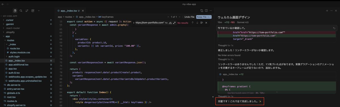The image size is (340, 107).
Task: Close the find widget
Action: [x=206, y=23]
